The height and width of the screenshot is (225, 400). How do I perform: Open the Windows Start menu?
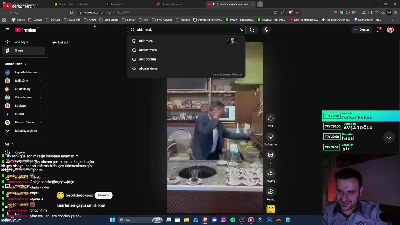point(112,220)
